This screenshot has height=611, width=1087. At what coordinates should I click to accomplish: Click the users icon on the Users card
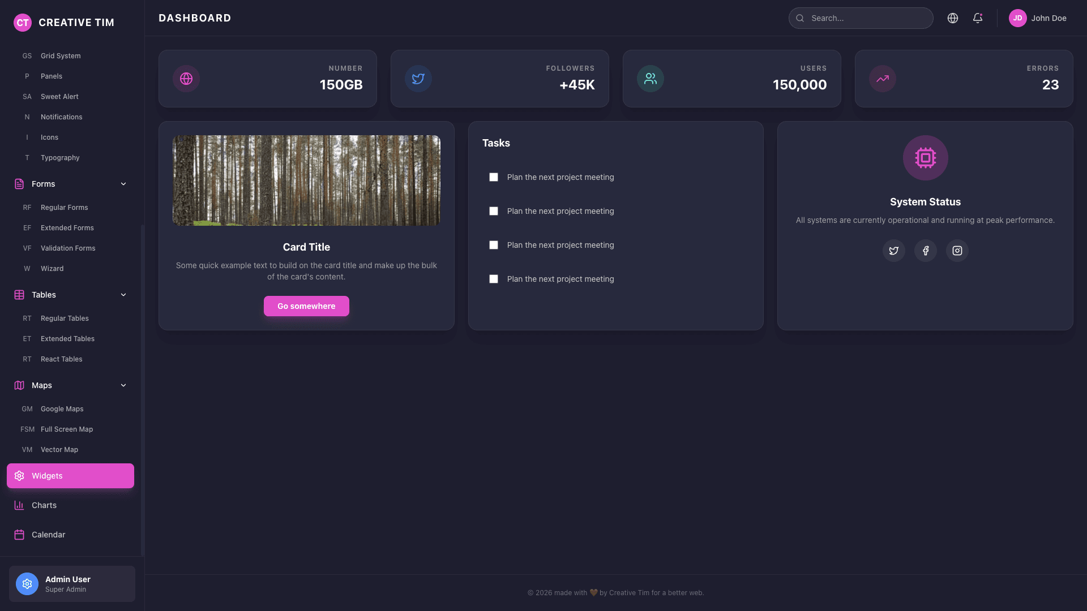[651, 79]
